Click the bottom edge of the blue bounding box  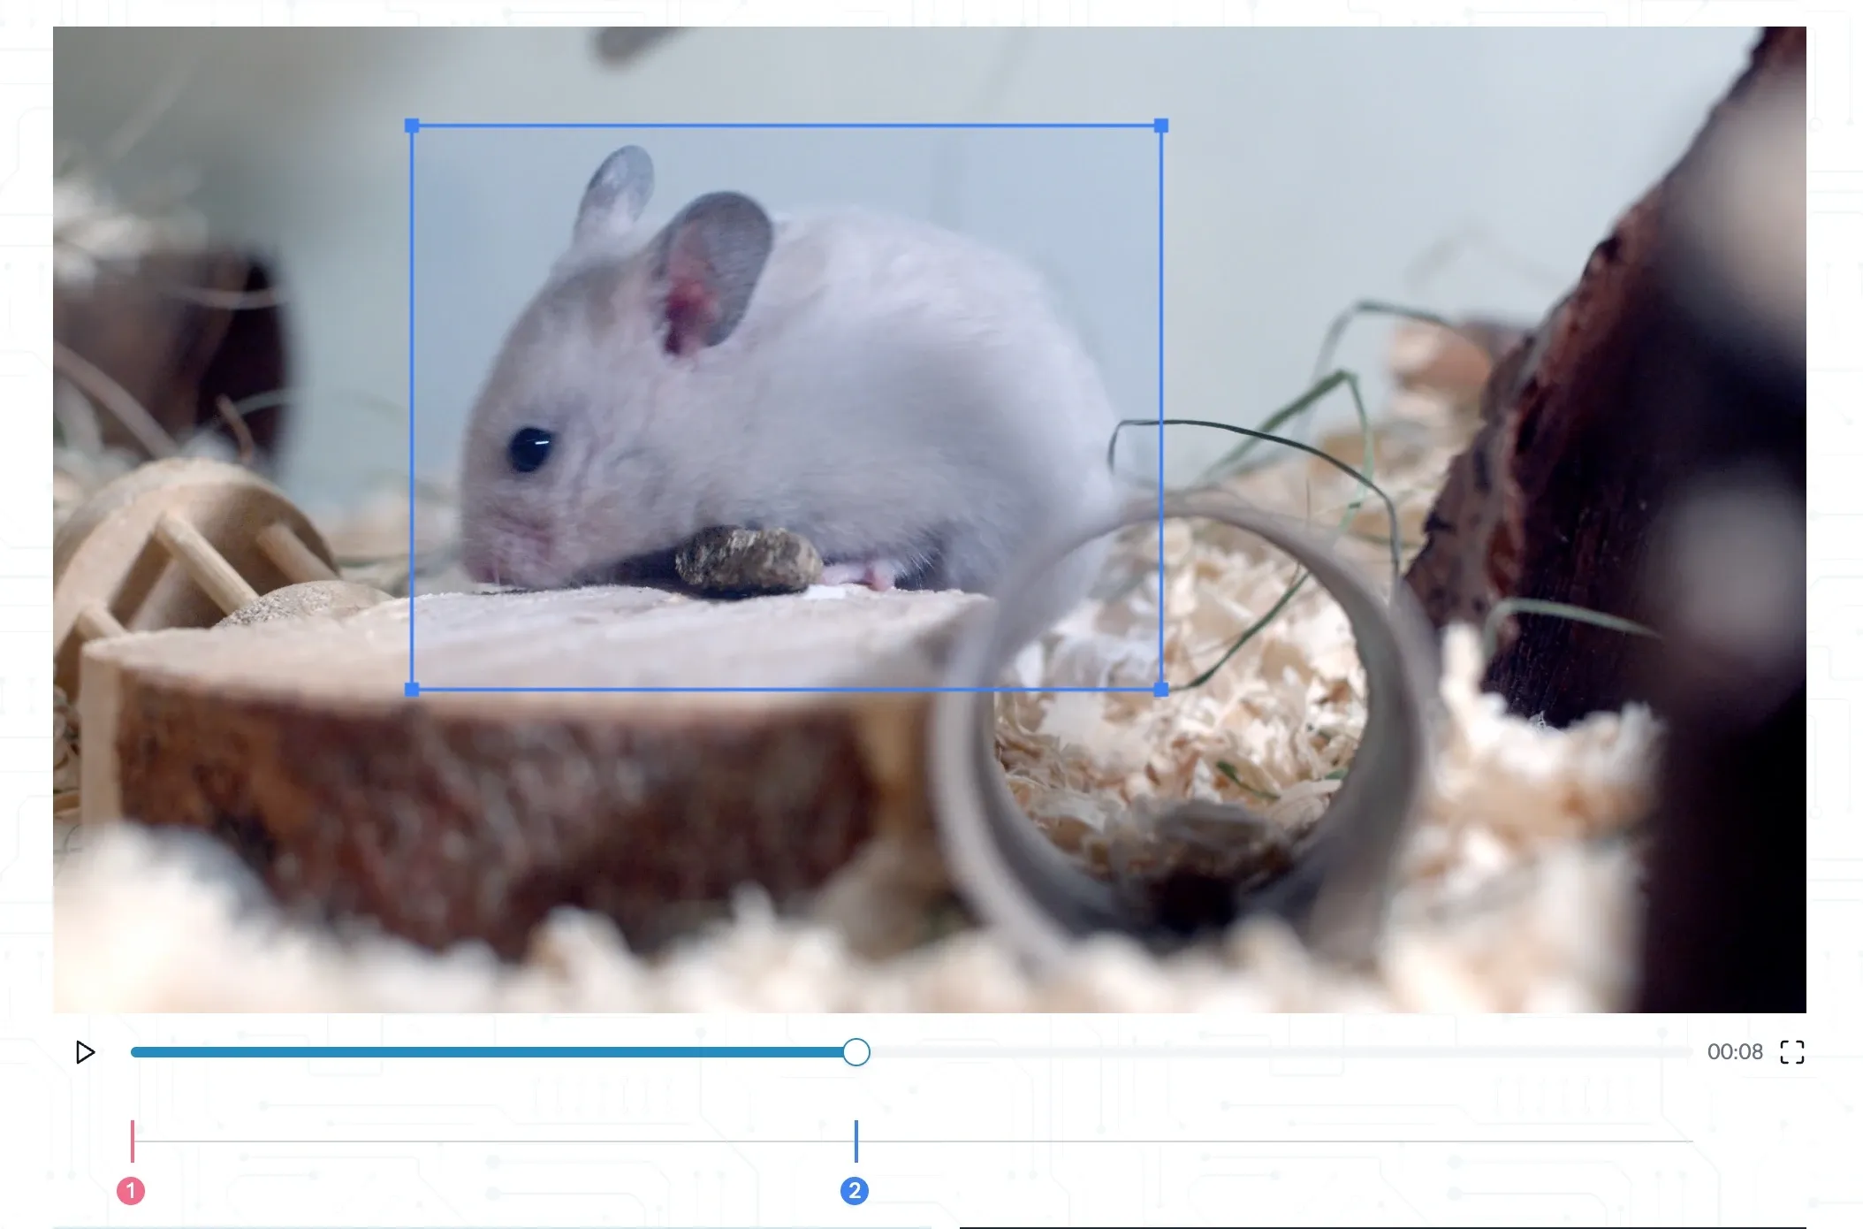click(787, 690)
